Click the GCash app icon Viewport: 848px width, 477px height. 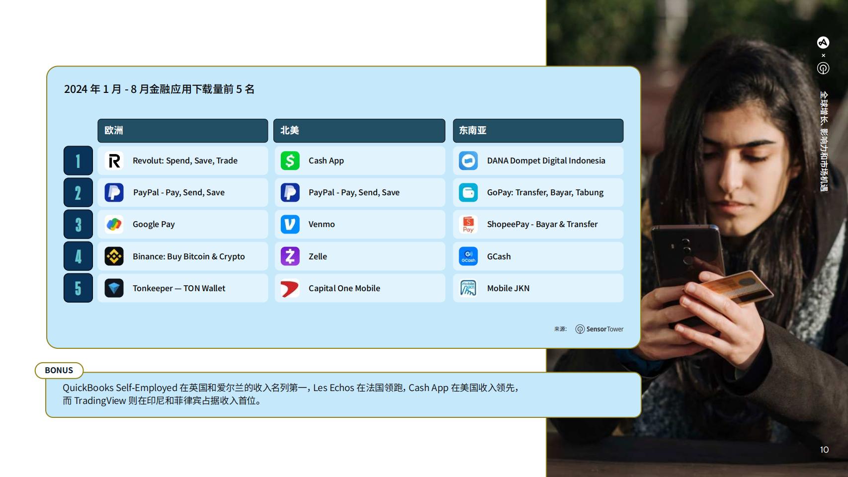pyautogui.click(x=468, y=256)
